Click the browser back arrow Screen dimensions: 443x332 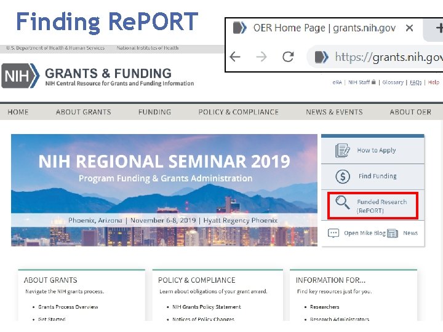pyautogui.click(x=235, y=57)
